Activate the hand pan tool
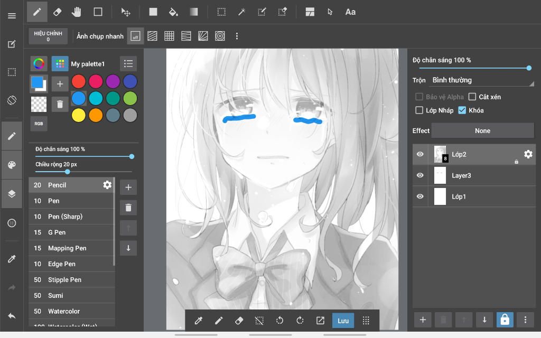 (77, 12)
